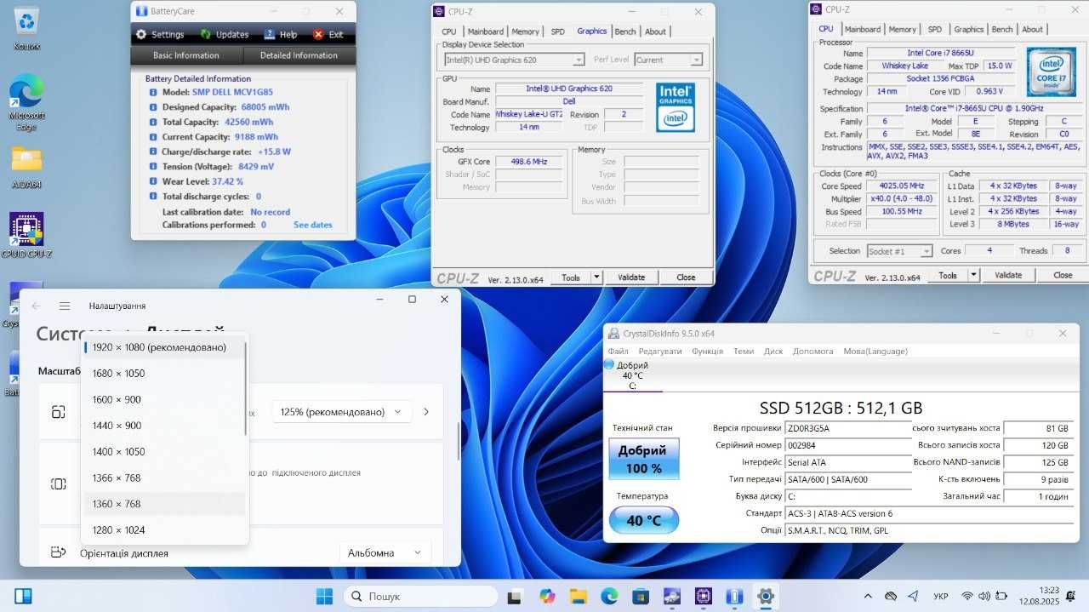
Task: Open SPD tab in Graphics CPU-Z window
Action: tap(557, 31)
